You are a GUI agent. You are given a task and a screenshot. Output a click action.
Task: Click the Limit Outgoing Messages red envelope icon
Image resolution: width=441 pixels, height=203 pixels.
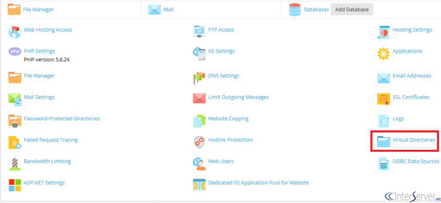coord(199,99)
